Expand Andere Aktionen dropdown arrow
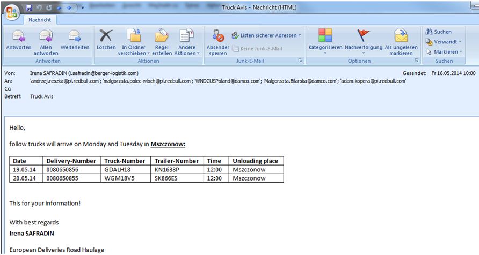 198,54
